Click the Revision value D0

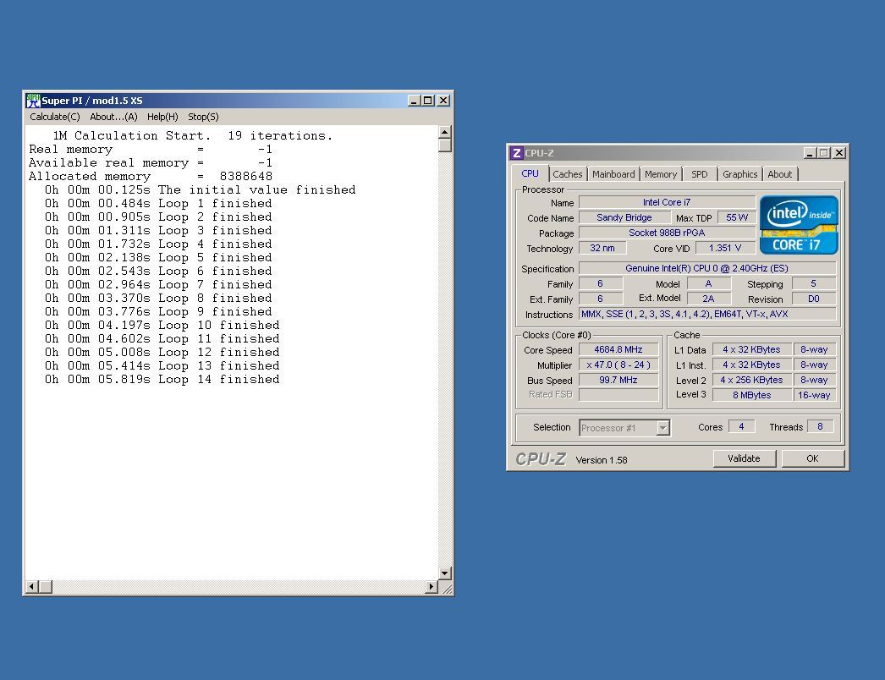813,299
